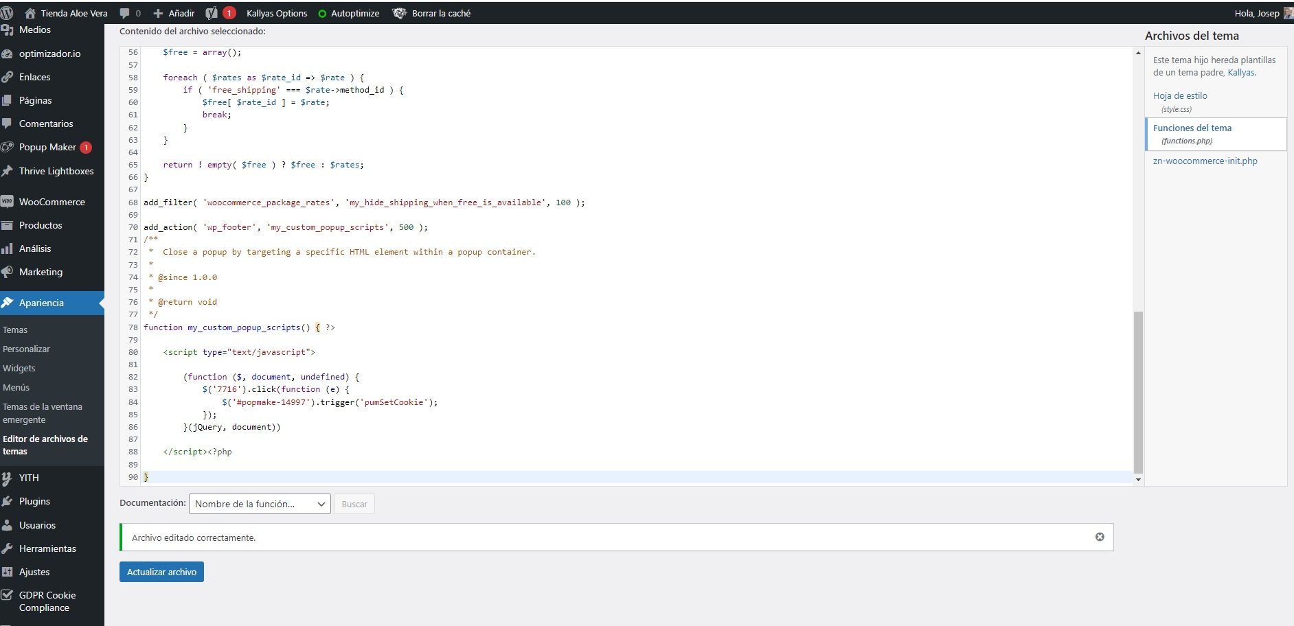The image size is (1294, 626).
Task: Open Temas de la ventana emergente
Action: pyautogui.click(x=43, y=413)
